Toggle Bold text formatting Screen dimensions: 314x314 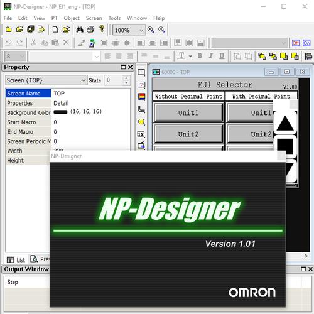(x=200, y=56)
